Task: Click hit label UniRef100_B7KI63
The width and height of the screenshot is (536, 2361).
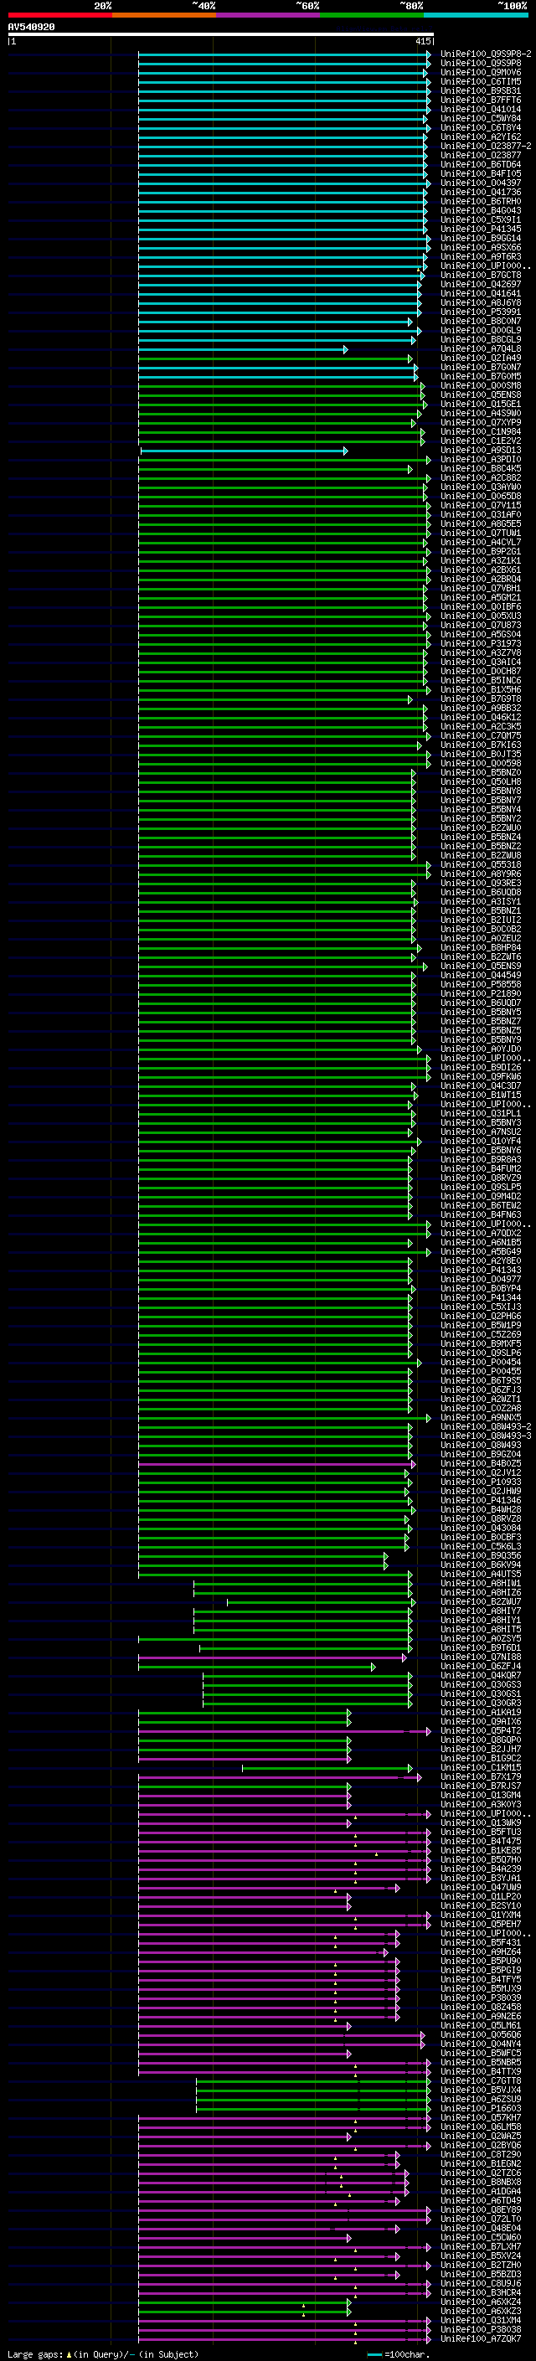Action: pos(480,745)
